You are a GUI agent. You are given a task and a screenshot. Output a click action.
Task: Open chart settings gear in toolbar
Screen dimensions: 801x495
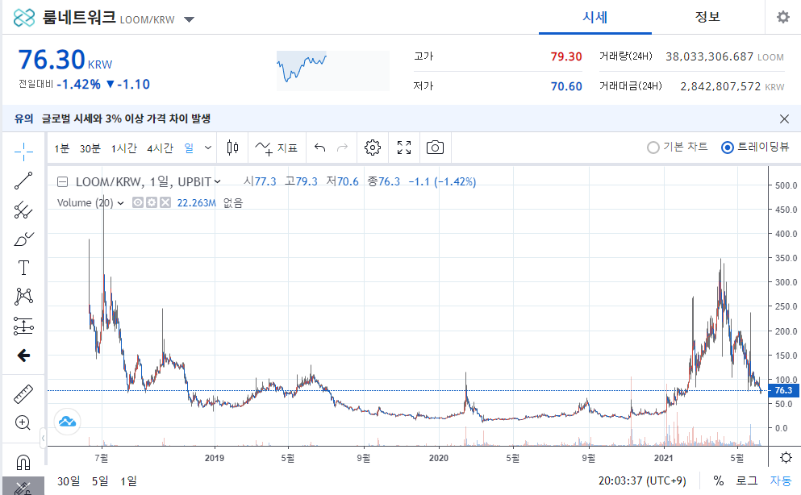[x=373, y=148]
